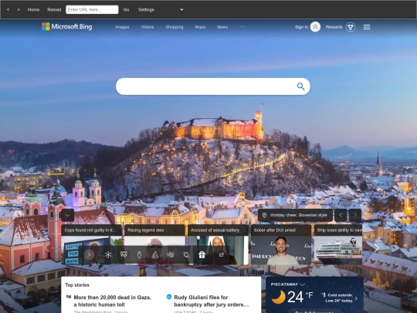
Task: Click the icicles holiday icon
Action: (x=124, y=255)
